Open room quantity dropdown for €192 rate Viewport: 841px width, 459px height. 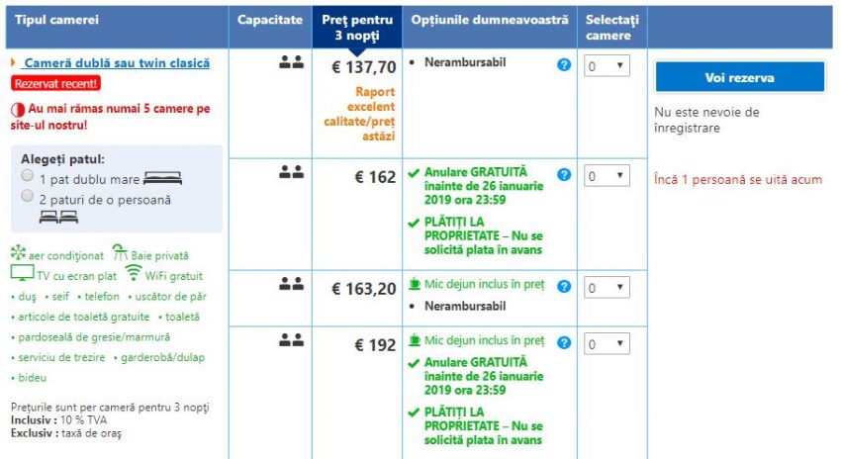coord(607,344)
